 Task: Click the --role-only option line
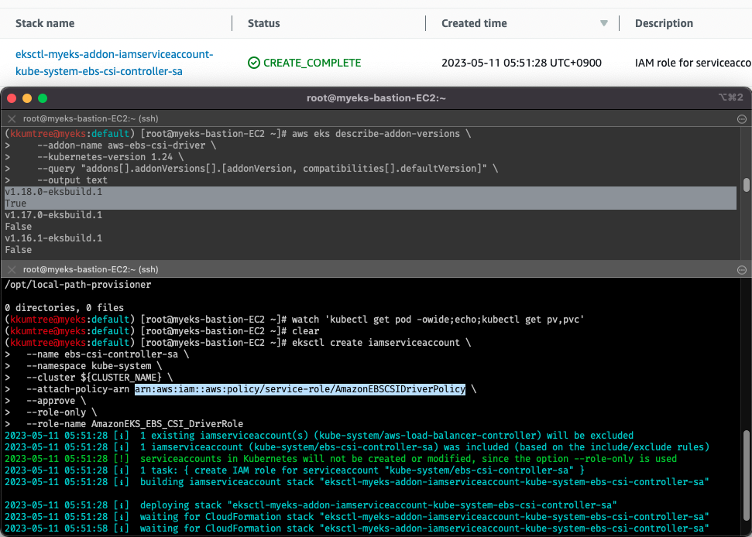click(62, 412)
